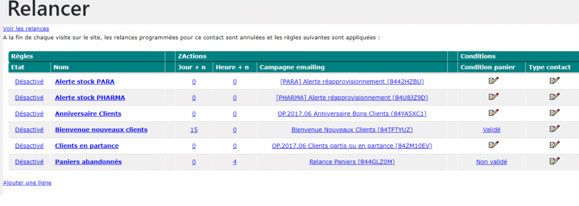Image resolution: width=579 pixels, height=206 pixels.
Task: Edit Heure + n value for Clients en partance
Action: (234, 146)
